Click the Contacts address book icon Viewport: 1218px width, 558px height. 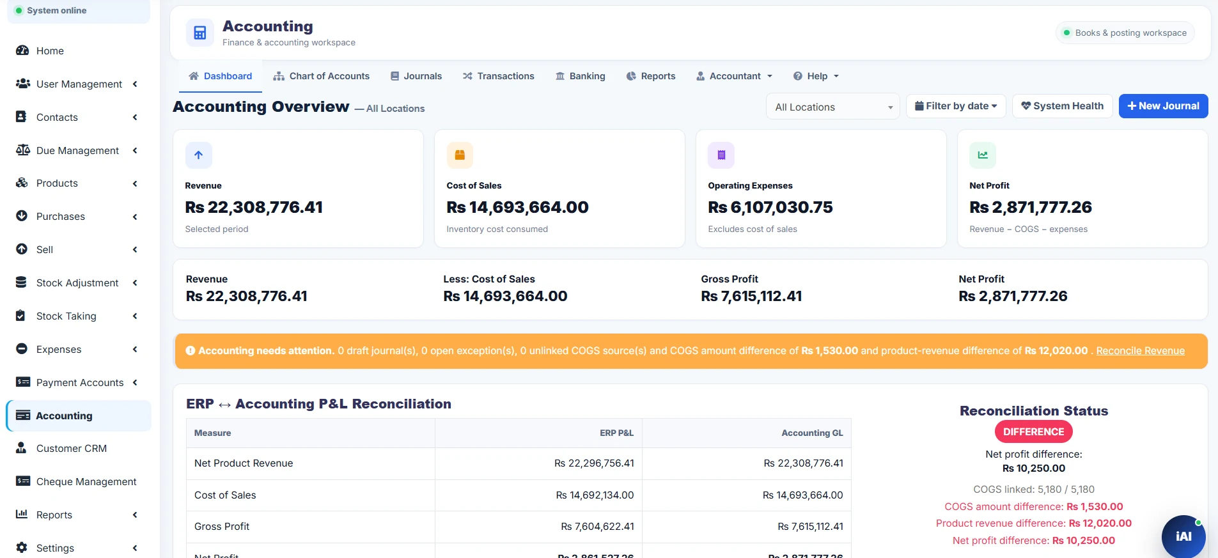(21, 117)
